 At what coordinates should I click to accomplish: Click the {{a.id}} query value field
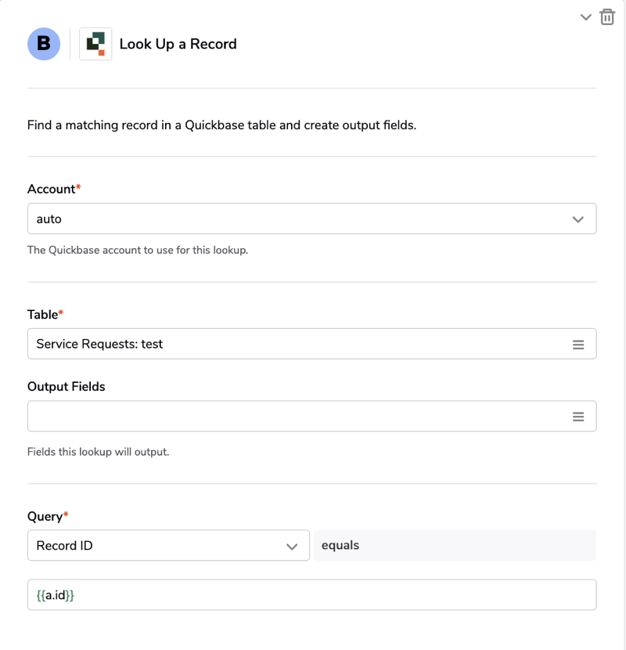tap(311, 595)
